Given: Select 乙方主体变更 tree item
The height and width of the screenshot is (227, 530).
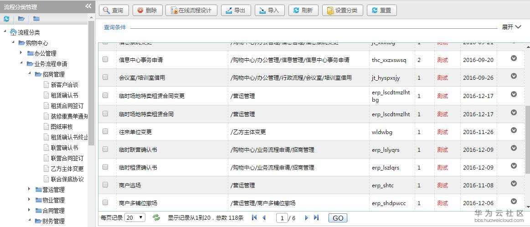Looking at the screenshot, I should [x=67, y=169].
